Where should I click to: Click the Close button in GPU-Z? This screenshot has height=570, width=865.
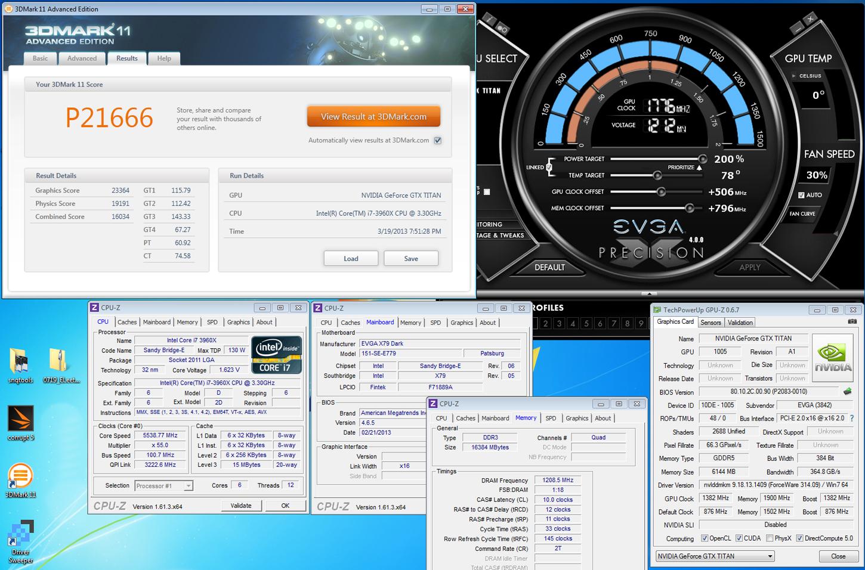pyautogui.click(x=838, y=556)
